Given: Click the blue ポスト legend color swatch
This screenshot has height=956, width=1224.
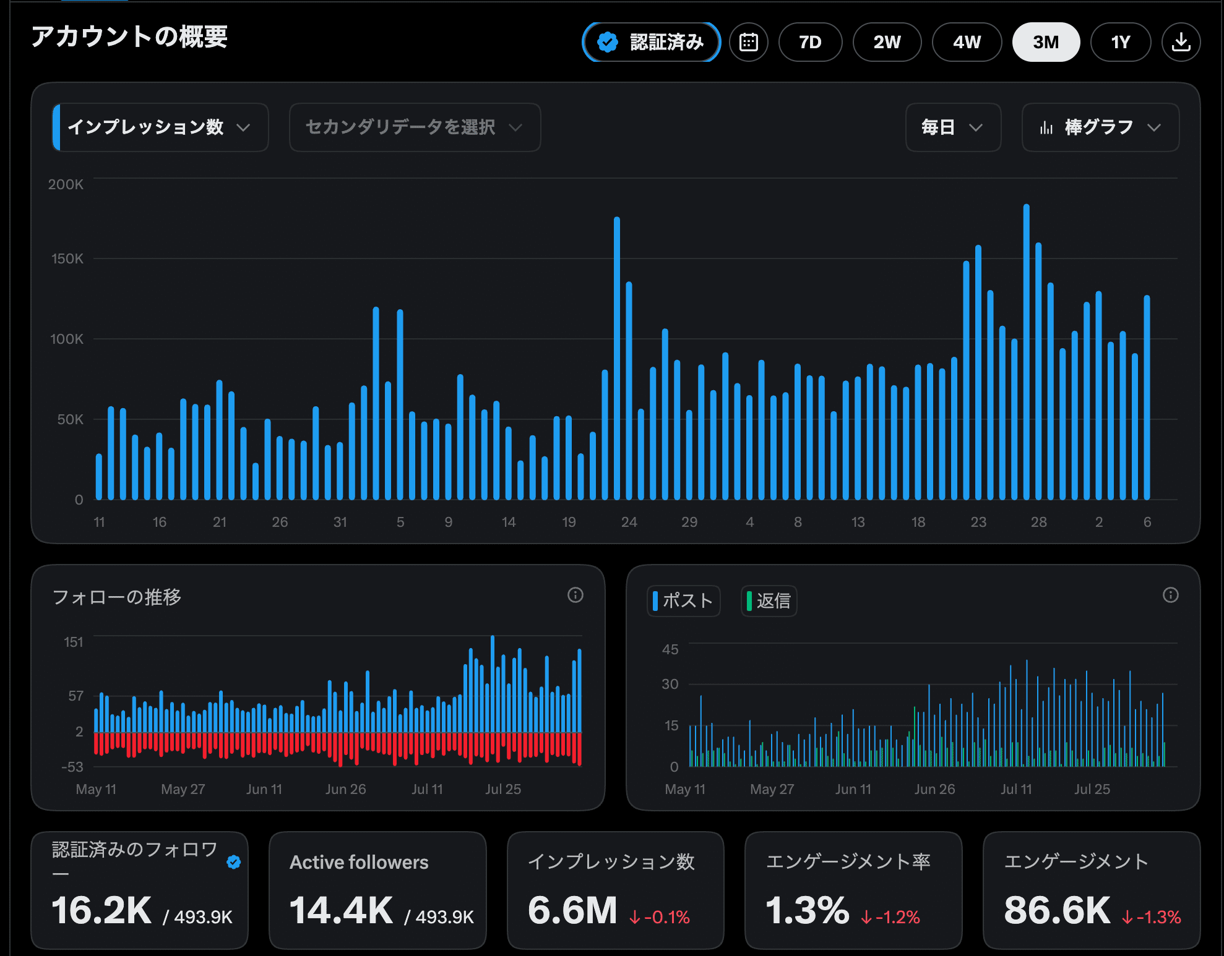Looking at the screenshot, I should point(655,600).
